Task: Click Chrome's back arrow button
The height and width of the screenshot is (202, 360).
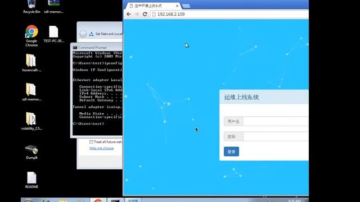Action: click(x=129, y=14)
